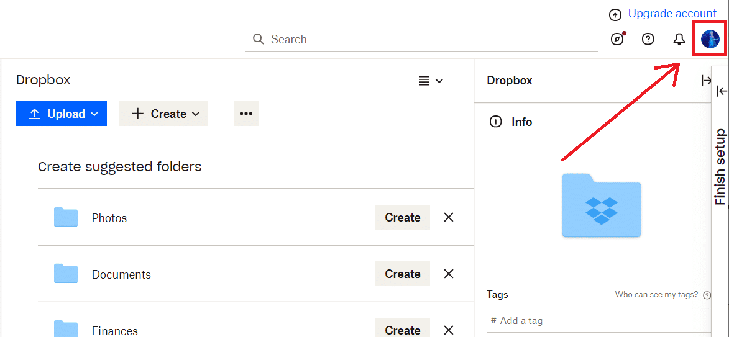Screen dimensions: 729x337
Task: Open the Create dropdown menu
Action: [163, 114]
